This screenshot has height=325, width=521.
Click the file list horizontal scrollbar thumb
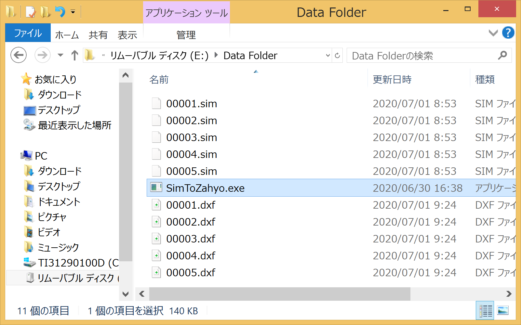click(x=280, y=294)
